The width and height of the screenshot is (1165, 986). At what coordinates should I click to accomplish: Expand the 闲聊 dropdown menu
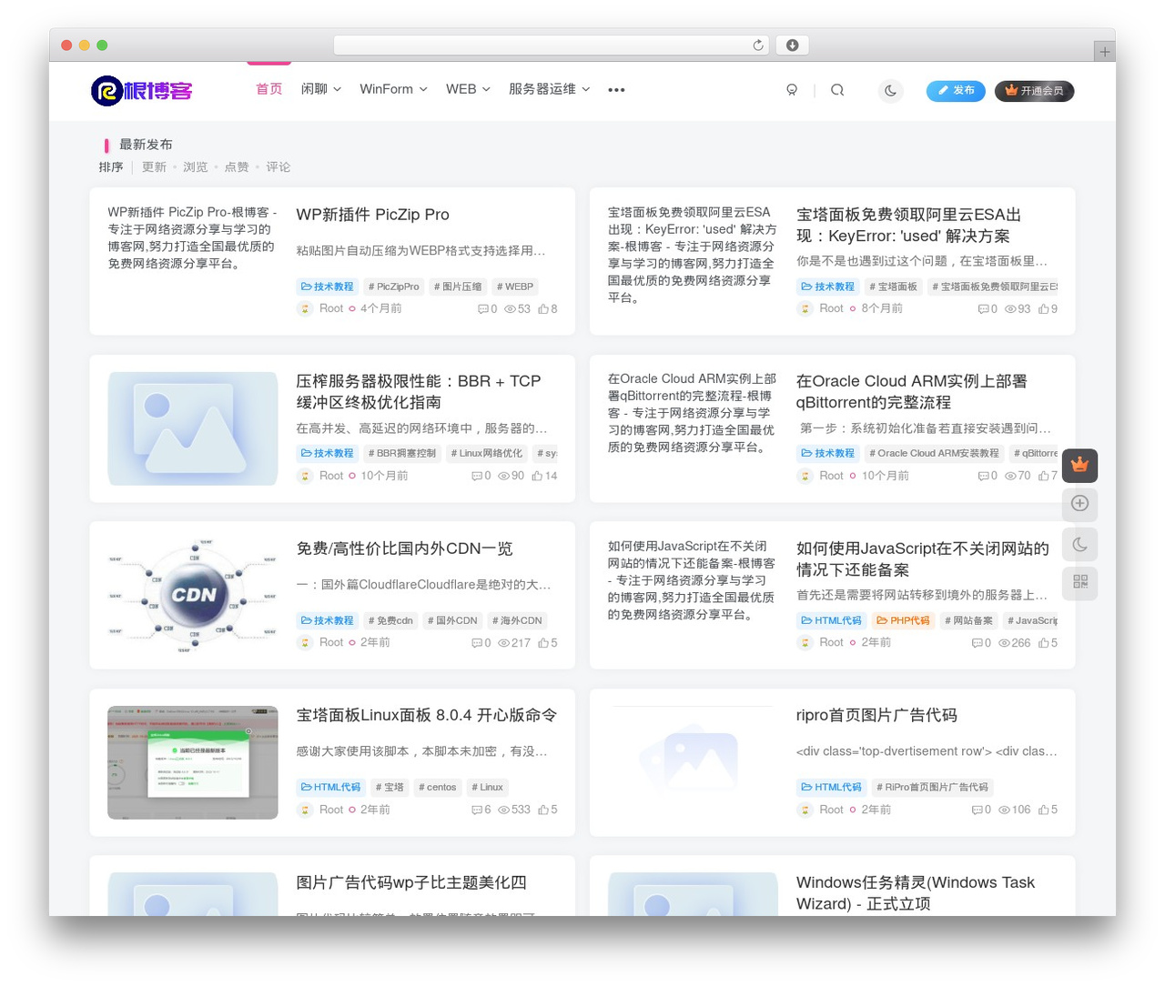click(321, 89)
